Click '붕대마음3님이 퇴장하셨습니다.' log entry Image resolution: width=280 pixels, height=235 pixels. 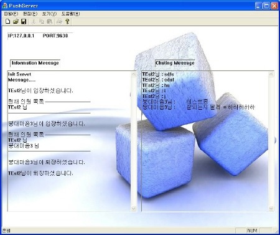tap(47, 162)
